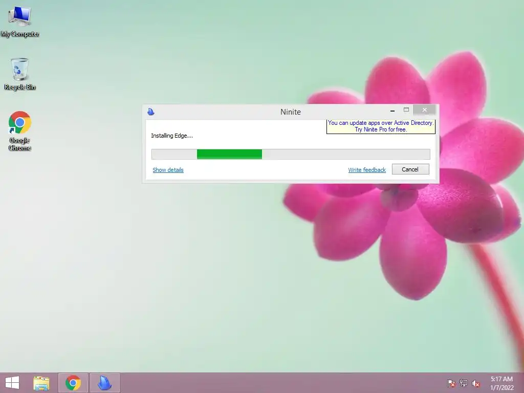This screenshot has width=524, height=393.
Task: Open File Explorer from the taskbar
Action: 41,383
